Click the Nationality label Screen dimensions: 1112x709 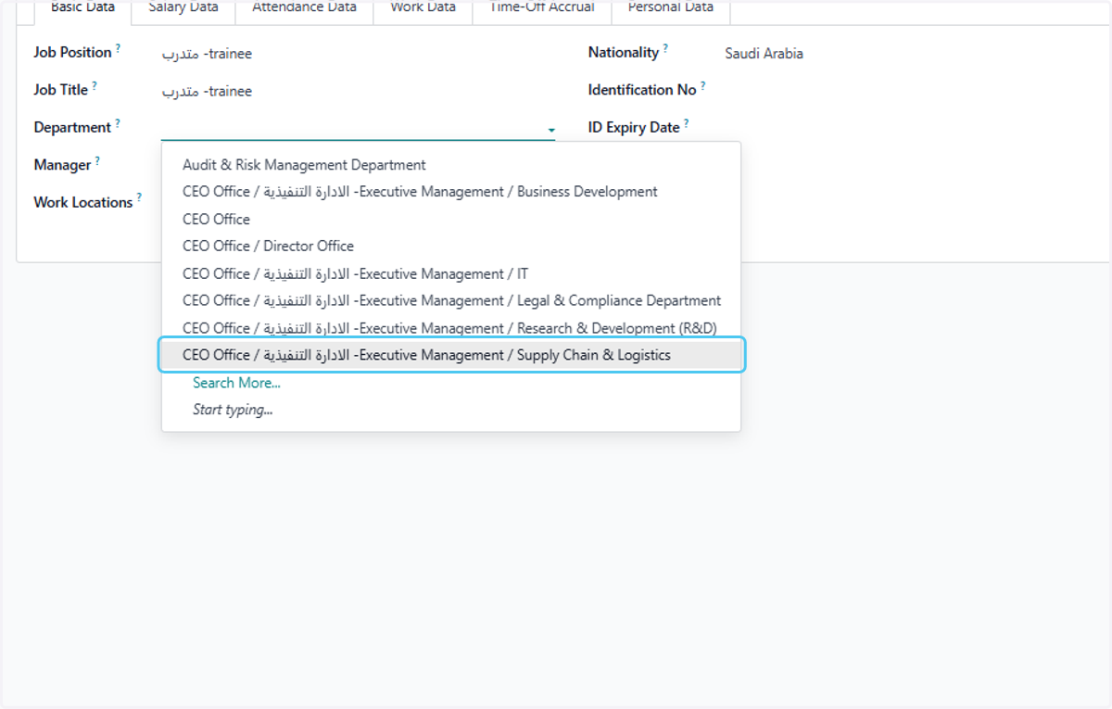point(624,53)
